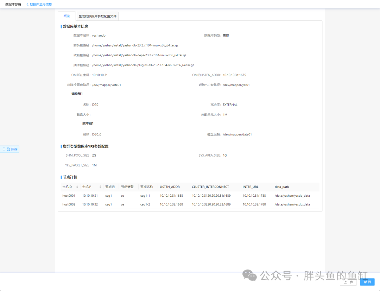Select the 6. 数据库全局信息 step label
Viewport: 380px width, 291px height.
(x=39, y=4)
